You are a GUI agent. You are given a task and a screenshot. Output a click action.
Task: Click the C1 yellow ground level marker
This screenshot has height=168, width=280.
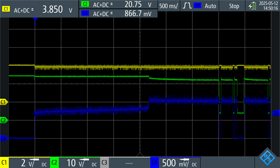point(4,102)
